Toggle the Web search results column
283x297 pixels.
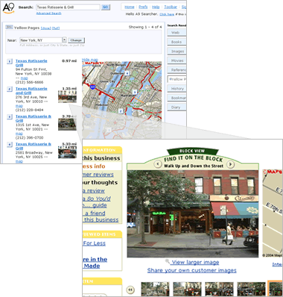pyautogui.click(x=177, y=33)
